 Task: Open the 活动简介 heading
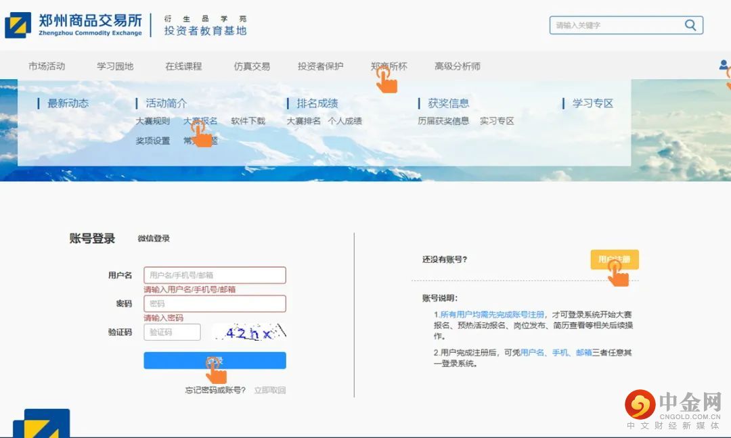click(166, 103)
